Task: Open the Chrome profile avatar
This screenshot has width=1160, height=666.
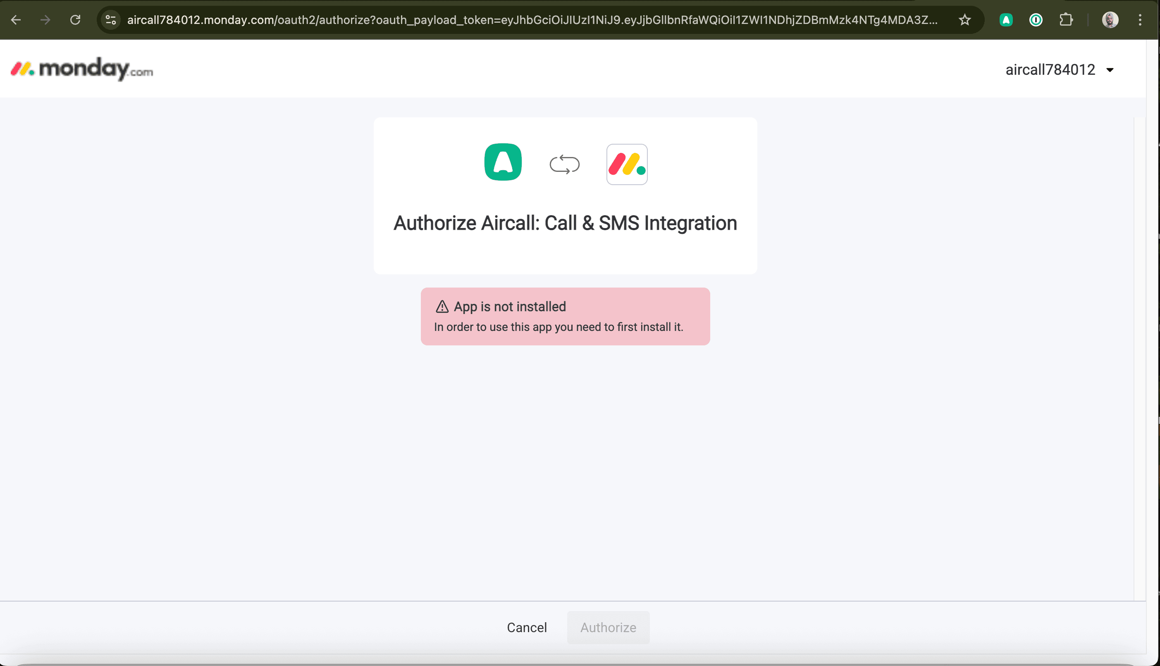Action: pyautogui.click(x=1110, y=20)
